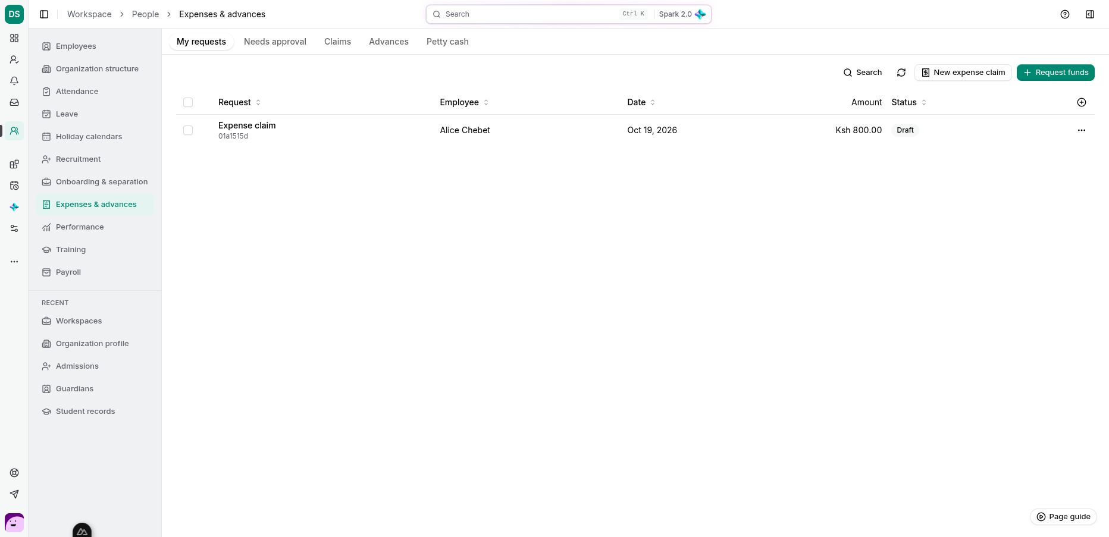1109x537 pixels.
Task: Open Payroll in the sidebar
Action: [x=95, y=272]
